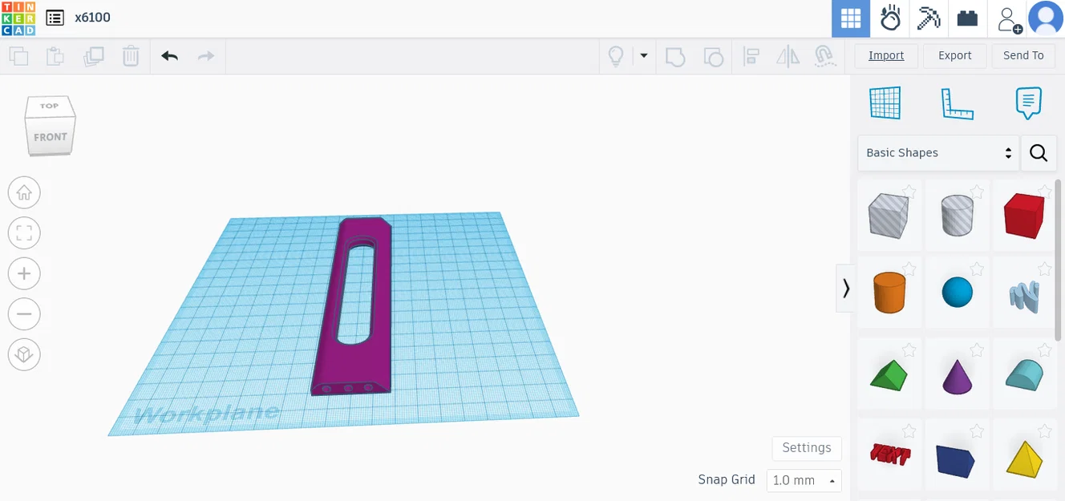Image resolution: width=1065 pixels, height=501 pixels.
Task: Click the Cruise magnet icon
Action: (824, 55)
